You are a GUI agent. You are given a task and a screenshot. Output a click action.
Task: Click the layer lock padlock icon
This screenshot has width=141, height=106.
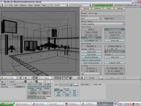(70, 78)
